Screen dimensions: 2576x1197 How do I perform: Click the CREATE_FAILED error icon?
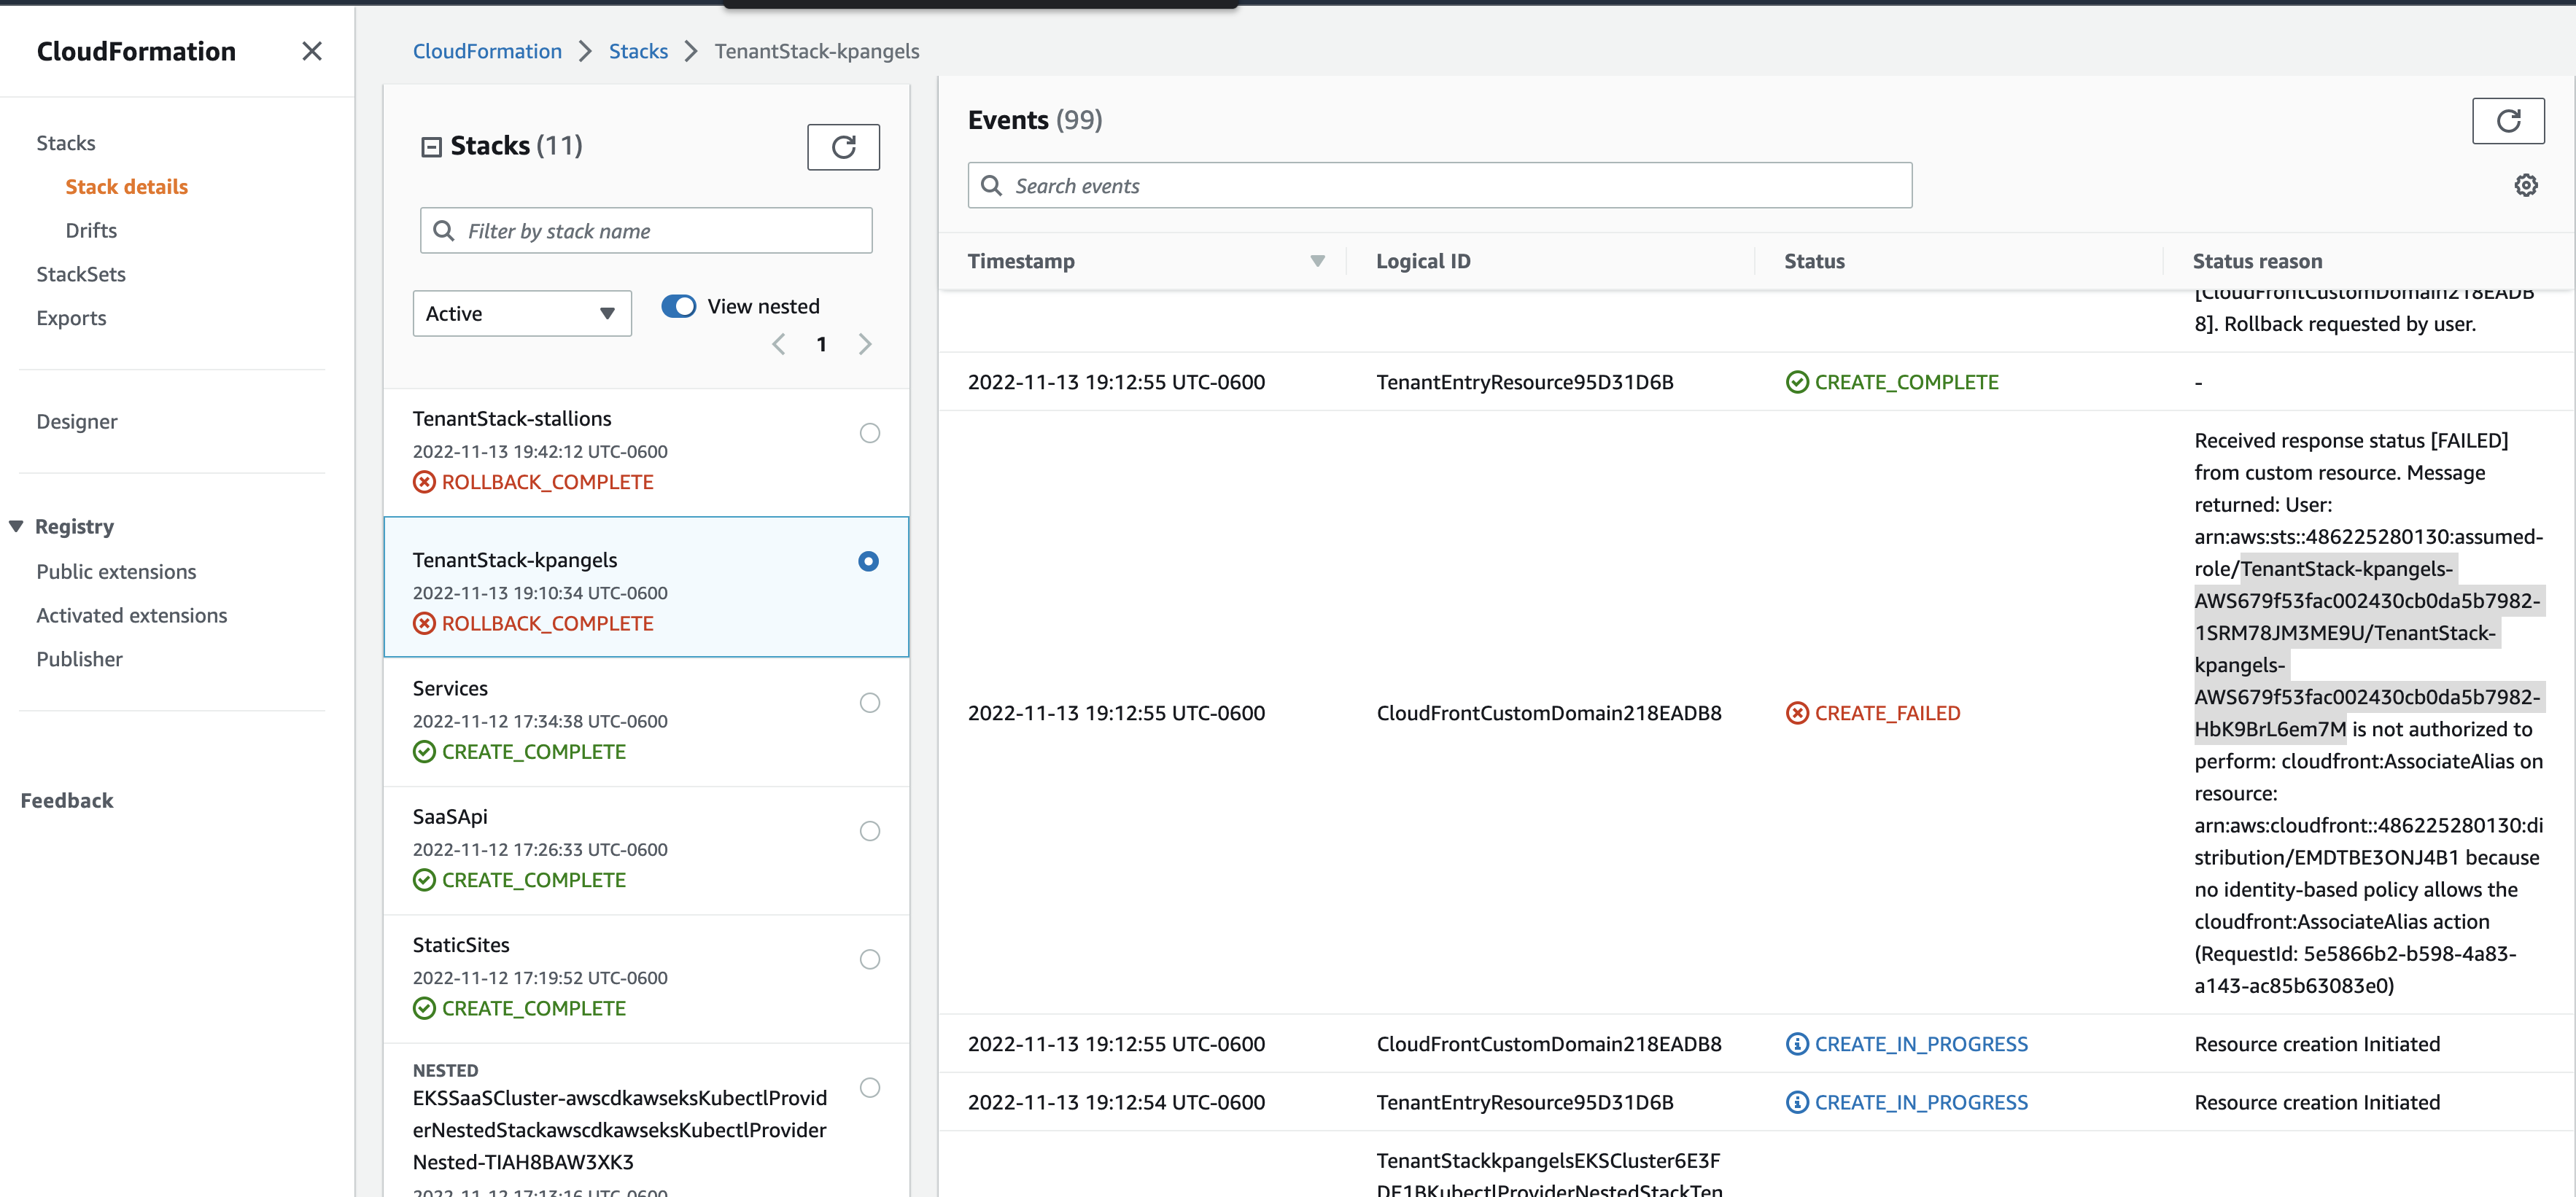tap(1797, 712)
